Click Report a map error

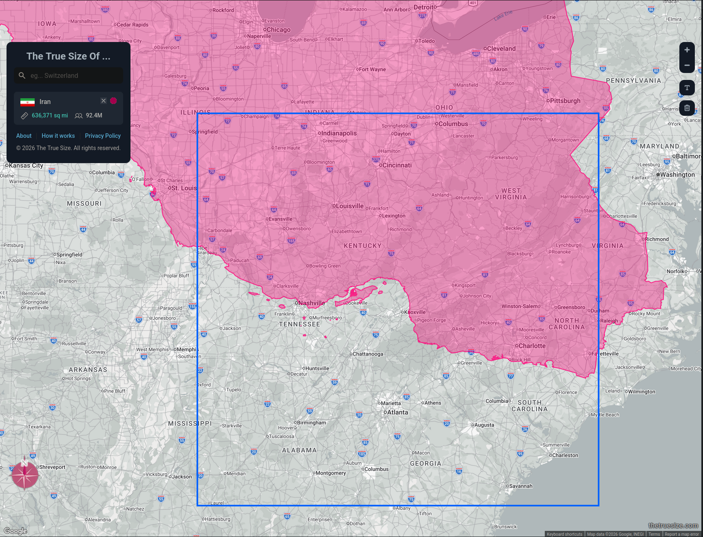click(682, 534)
